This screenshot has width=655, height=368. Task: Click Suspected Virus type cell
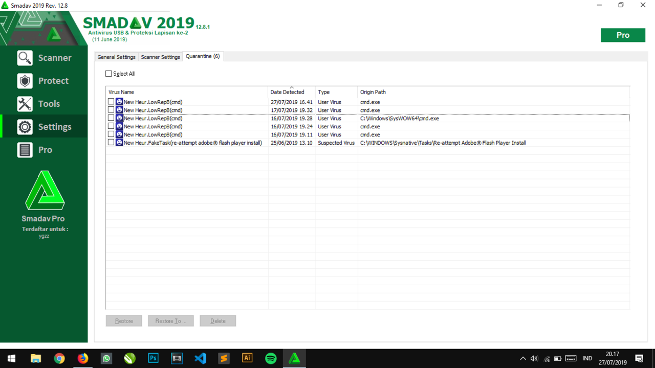336,143
